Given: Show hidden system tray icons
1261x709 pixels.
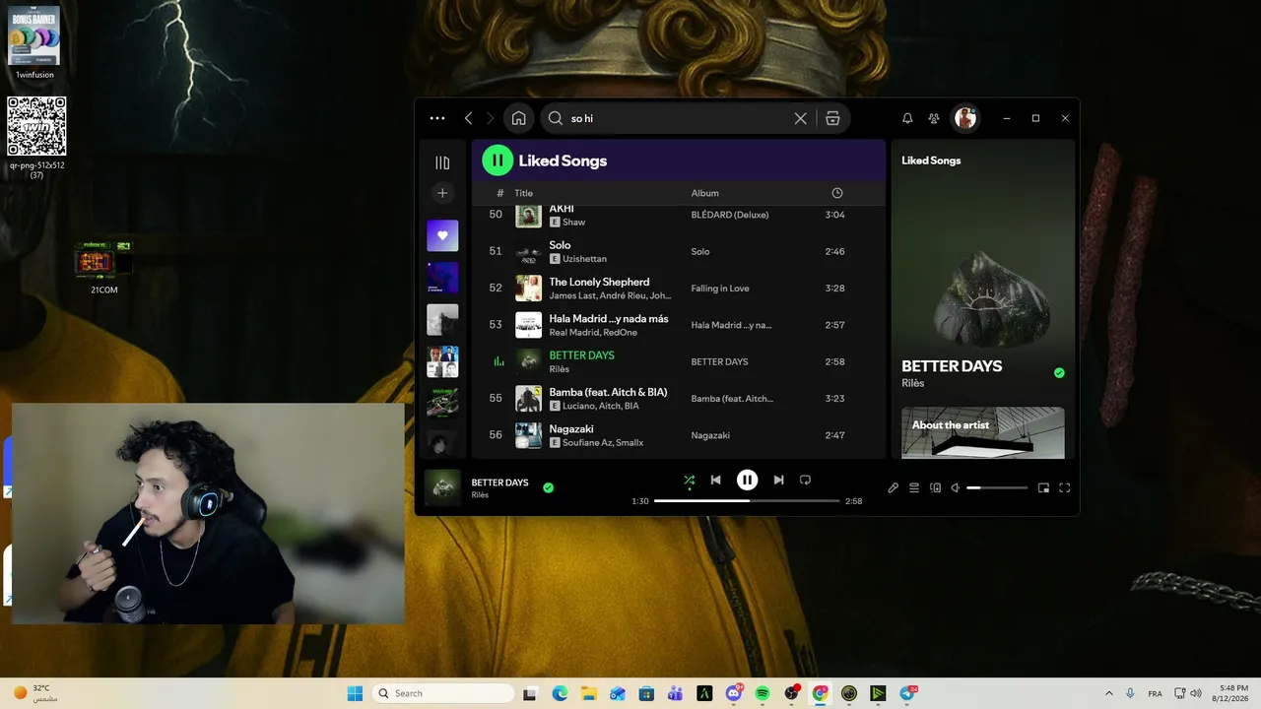Looking at the screenshot, I should (x=1108, y=693).
